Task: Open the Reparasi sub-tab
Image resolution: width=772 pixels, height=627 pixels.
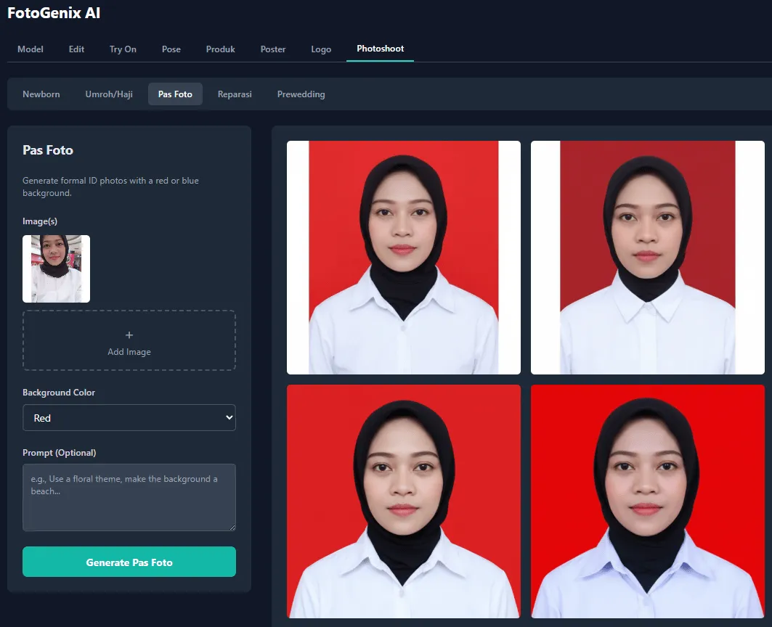Action: coord(235,94)
